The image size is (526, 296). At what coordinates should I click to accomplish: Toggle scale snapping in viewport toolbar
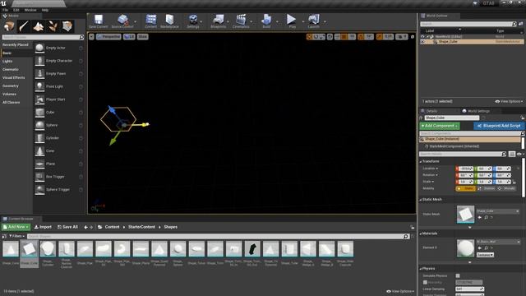click(380, 36)
